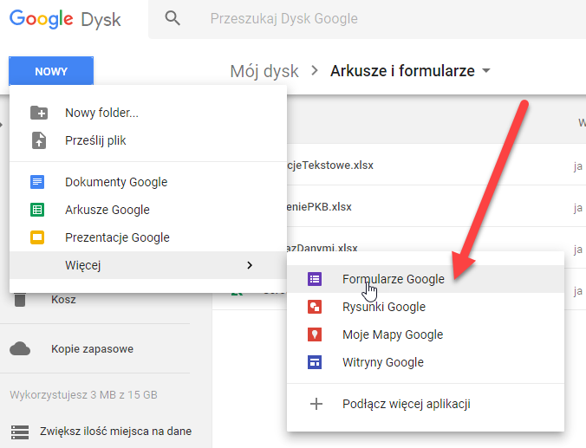The image size is (586, 448).
Task: Click the blue Google Docs icon
Action: point(37,182)
